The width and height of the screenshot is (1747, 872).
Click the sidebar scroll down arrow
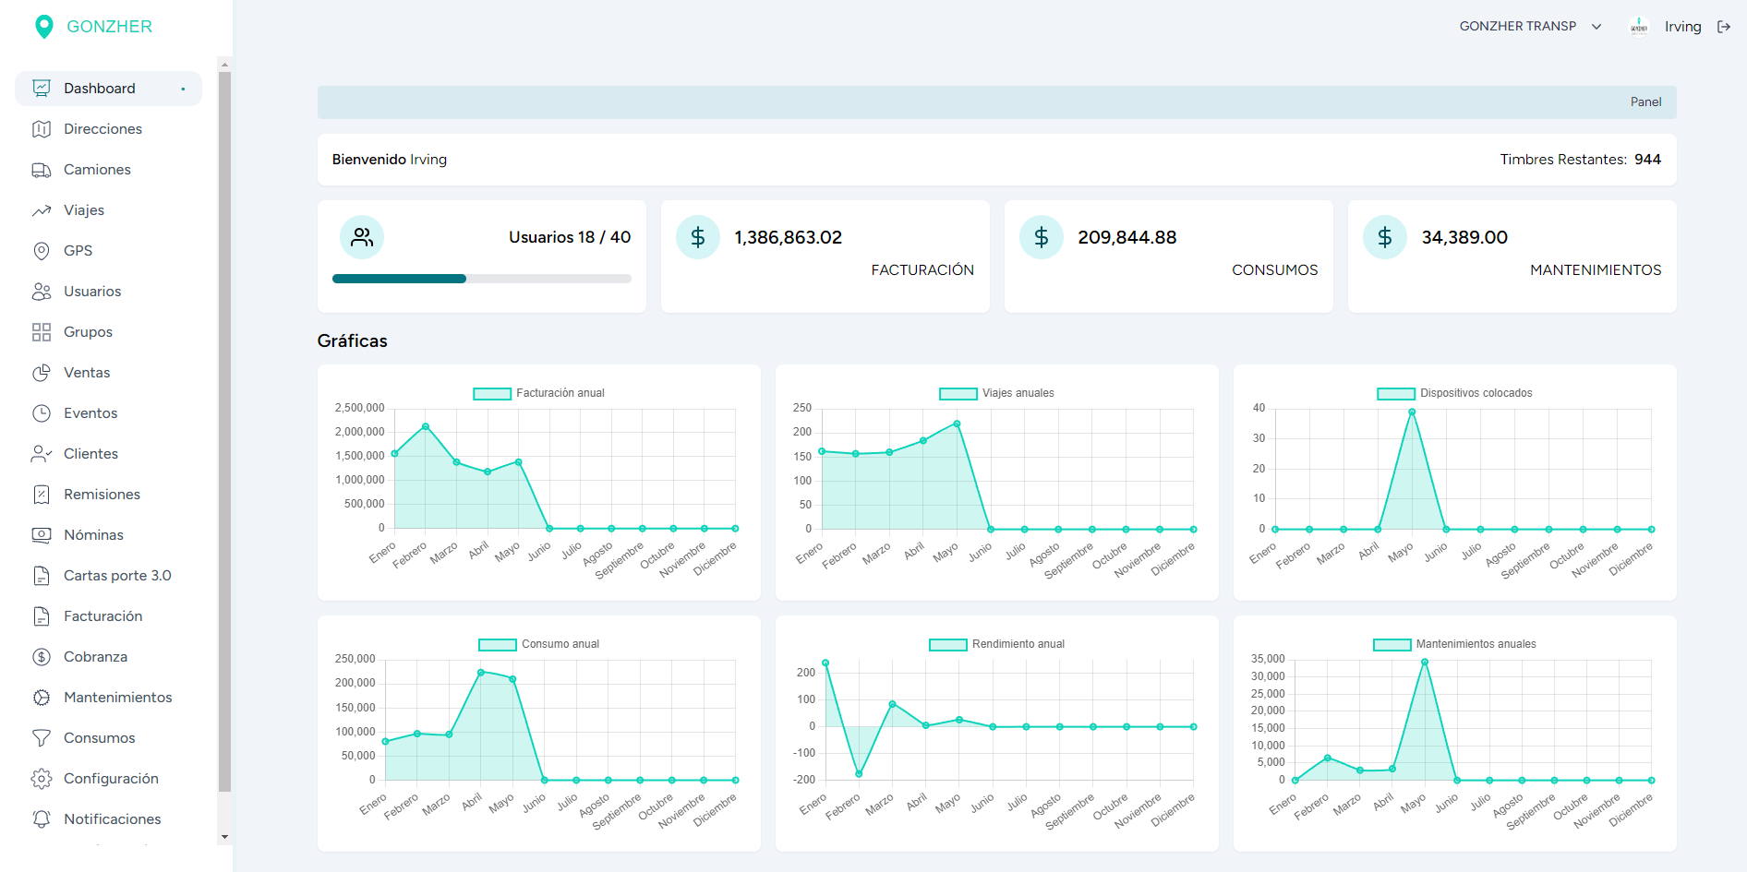tap(224, 837)
